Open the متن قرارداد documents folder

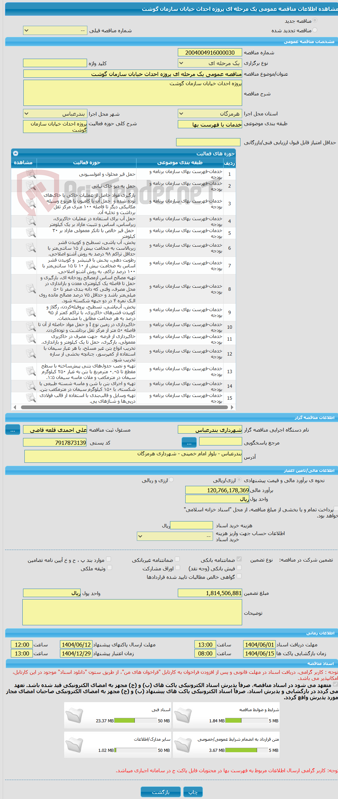click(183, 745)
